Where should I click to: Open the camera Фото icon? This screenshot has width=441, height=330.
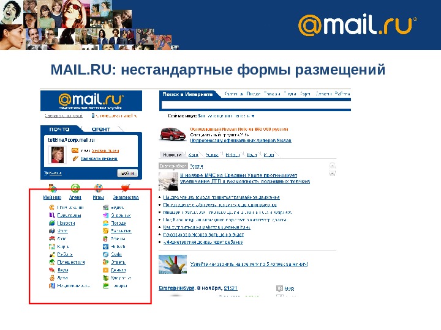51,231
